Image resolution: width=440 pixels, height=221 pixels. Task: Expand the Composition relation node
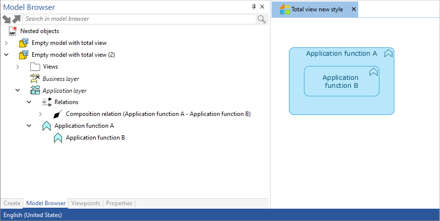[x=41, y=114]
